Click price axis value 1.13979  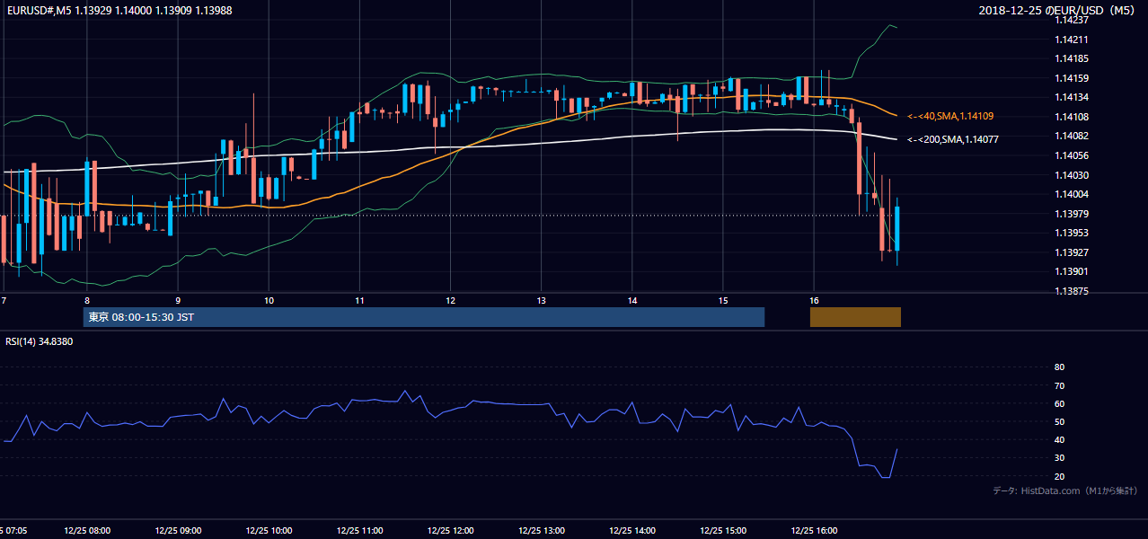(x=1072, y=214)
